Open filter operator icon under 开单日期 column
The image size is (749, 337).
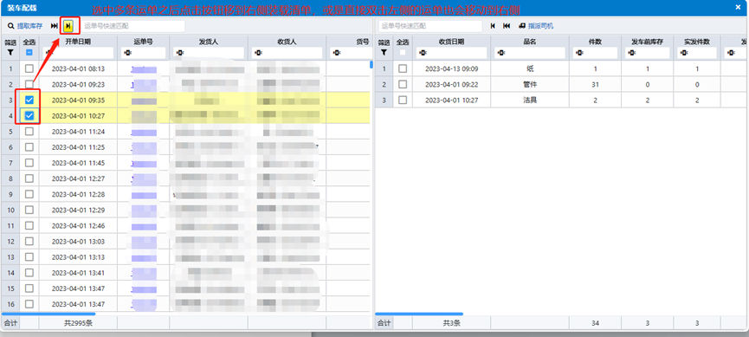point(48,53)
